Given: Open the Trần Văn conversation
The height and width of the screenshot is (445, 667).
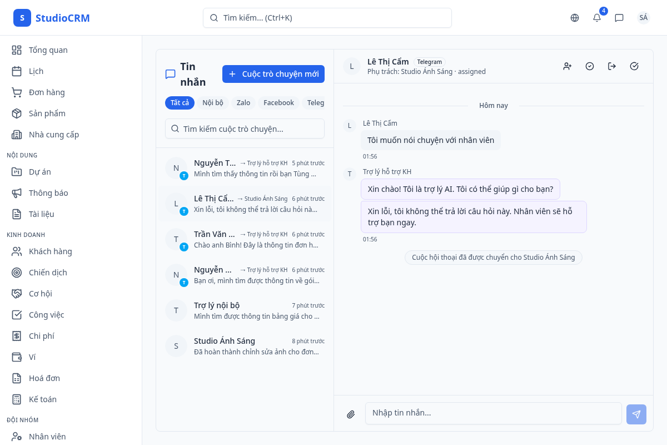Looking at the screenshot, I should (245, 239).
